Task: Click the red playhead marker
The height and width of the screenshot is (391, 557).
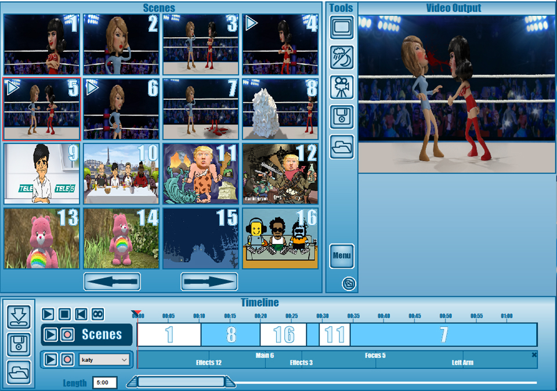Action: point(136,313)
